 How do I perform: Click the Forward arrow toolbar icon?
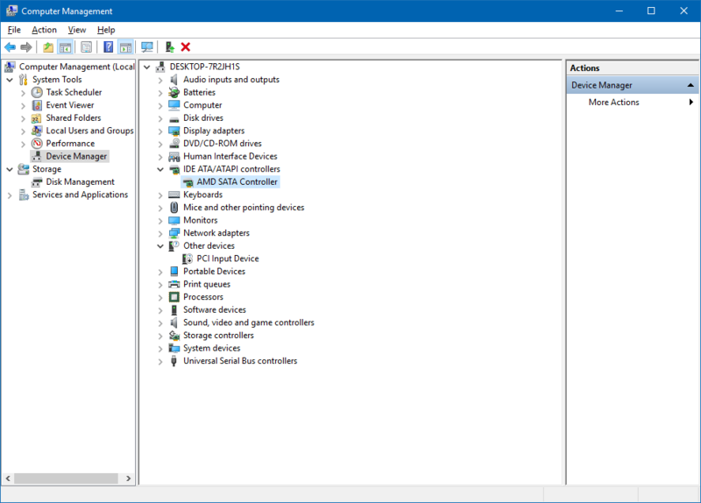(x=26, y=47)
